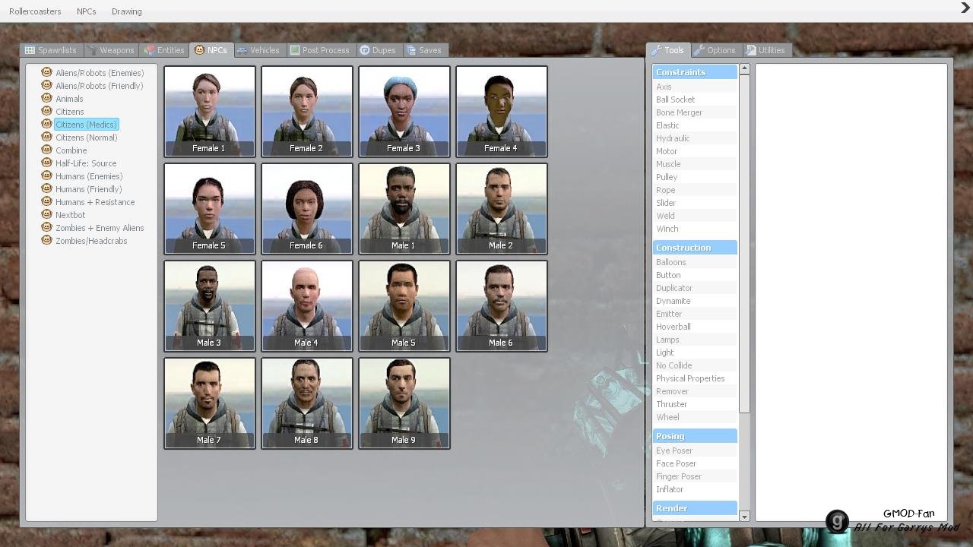
Task: Spawn the Male 1 medic NPC
Action: tap(404, 209)
